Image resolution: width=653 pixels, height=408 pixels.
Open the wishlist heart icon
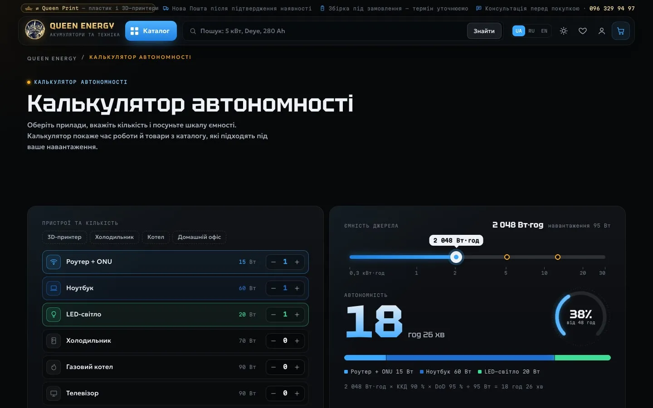coord(583,31)
